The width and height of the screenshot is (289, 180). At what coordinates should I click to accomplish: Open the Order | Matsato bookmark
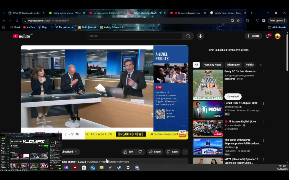tap(88, 27)
